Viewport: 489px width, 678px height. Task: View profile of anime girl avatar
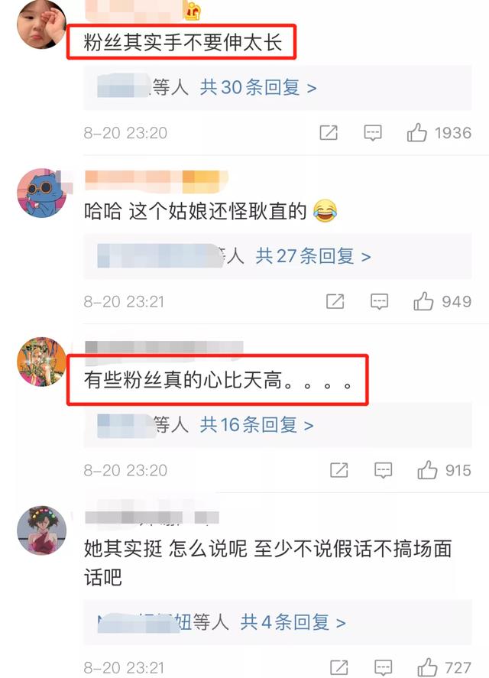(x=41, y=530)
